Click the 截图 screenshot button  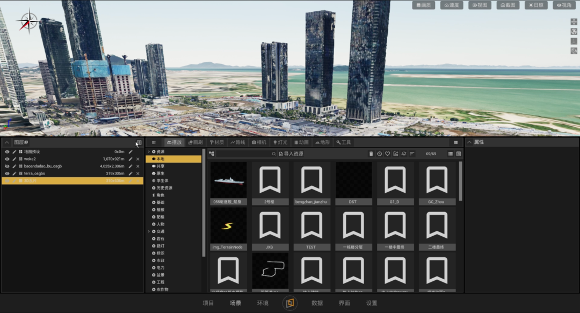click(508, 5)
